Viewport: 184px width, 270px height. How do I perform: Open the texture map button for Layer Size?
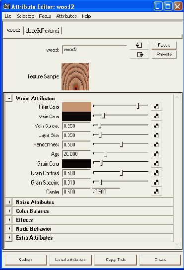point(156,135)
